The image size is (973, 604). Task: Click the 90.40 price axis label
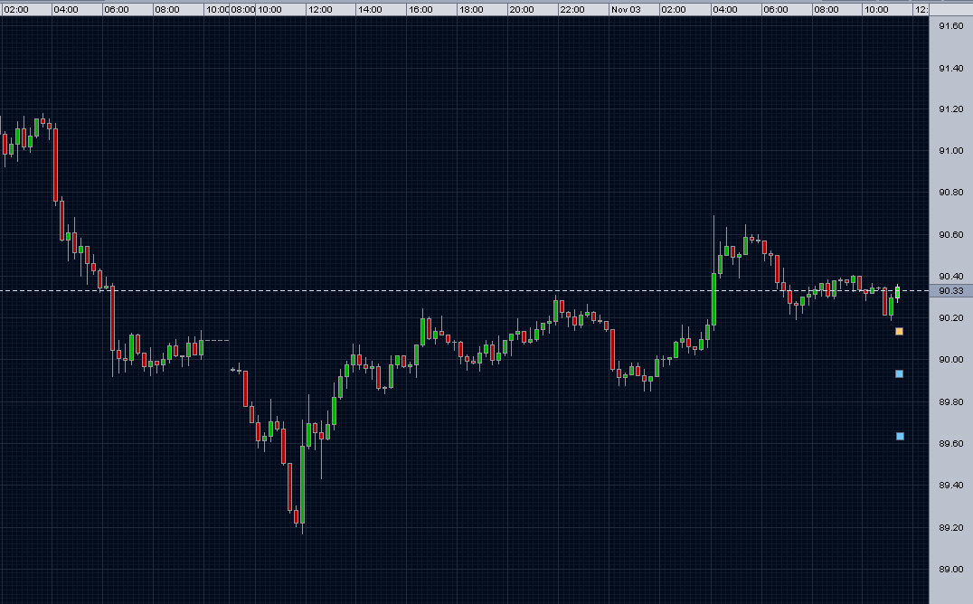pyautogui.click(x=950, y=276)
